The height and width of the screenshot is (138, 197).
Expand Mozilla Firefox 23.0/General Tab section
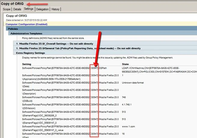pyautogui.click(x=78, y=48)
